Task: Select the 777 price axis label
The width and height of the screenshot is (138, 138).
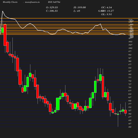Action: point(130,78)
